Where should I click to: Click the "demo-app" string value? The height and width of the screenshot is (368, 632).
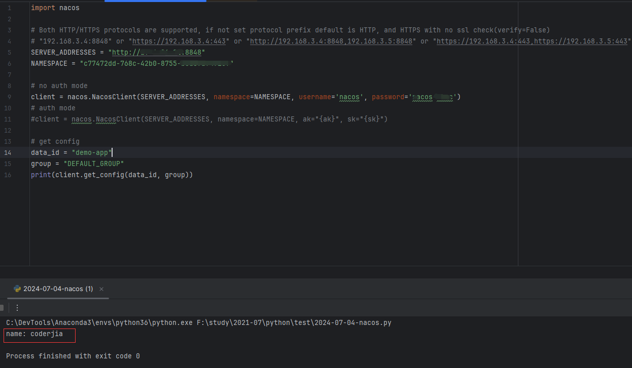click(92, 152)
